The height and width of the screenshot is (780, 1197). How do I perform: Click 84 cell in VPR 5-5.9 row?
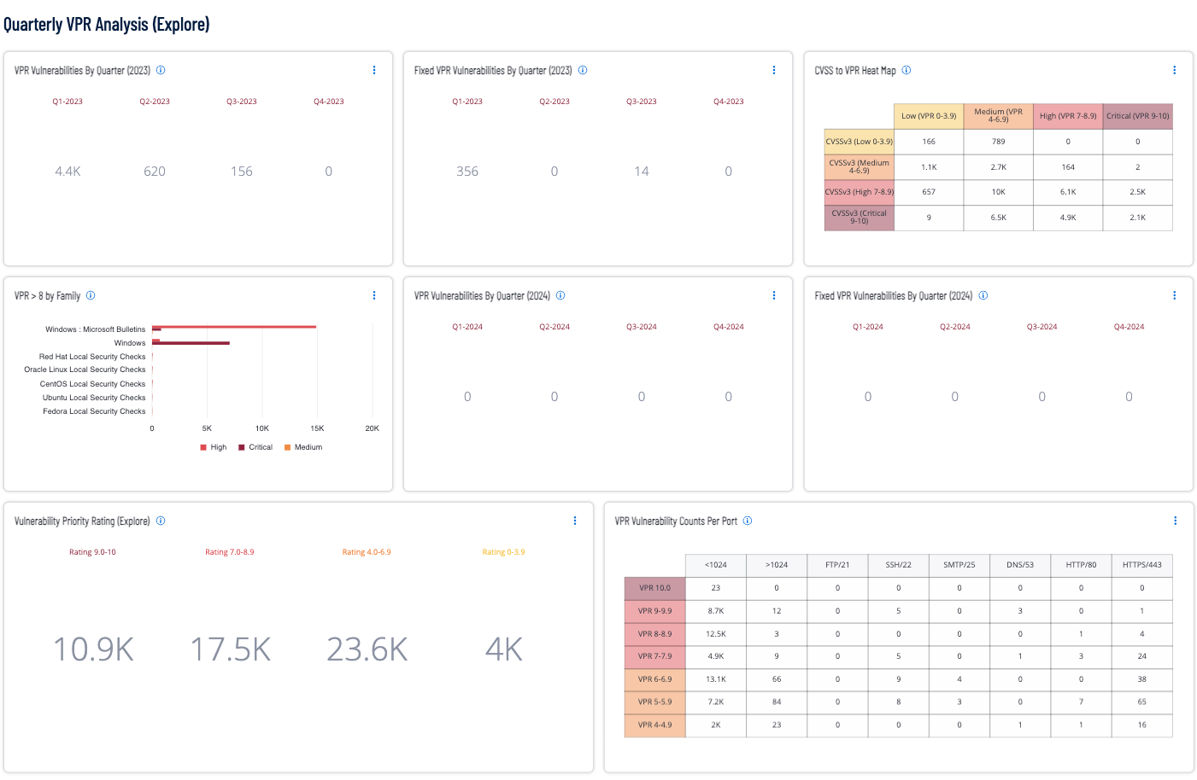[777, 702]
